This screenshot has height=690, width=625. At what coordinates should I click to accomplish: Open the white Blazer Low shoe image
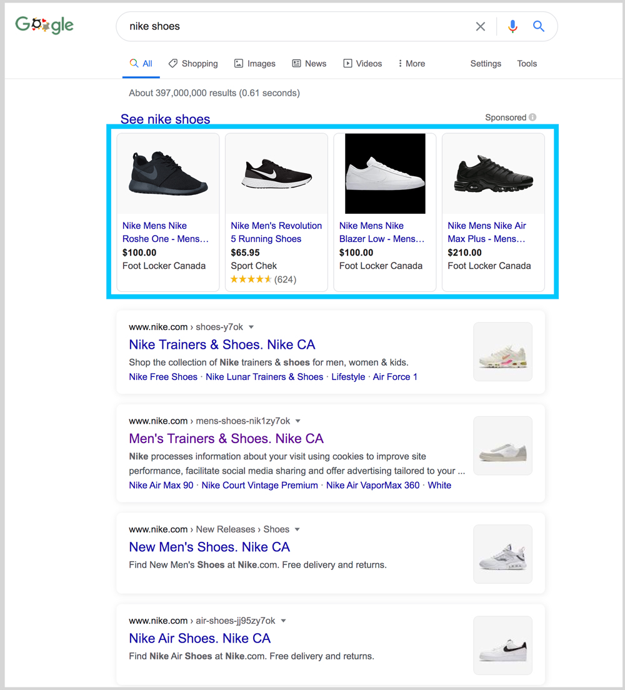[x=385, y=173]
